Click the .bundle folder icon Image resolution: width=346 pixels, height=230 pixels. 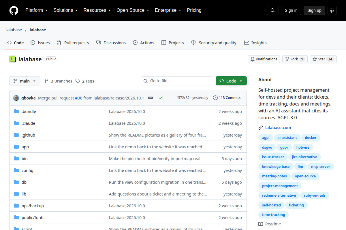[16, 112]
